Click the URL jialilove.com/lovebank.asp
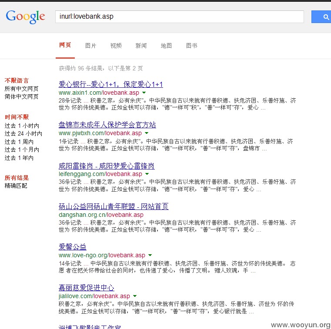Viewport: 331px width, 329px height. pos(94,296)
